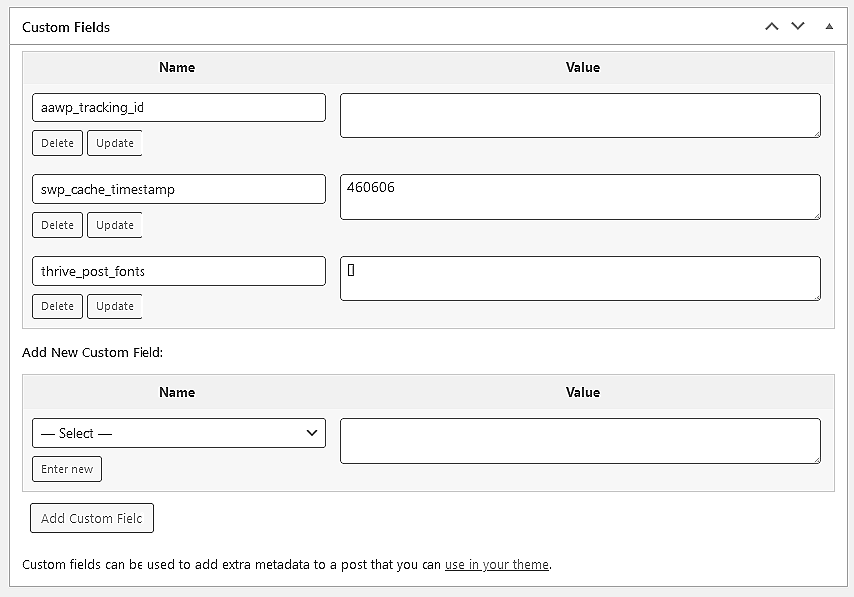Click the thrive_post_fonts value box
Screen dimensions: 854x597
[x=581, y=278]
